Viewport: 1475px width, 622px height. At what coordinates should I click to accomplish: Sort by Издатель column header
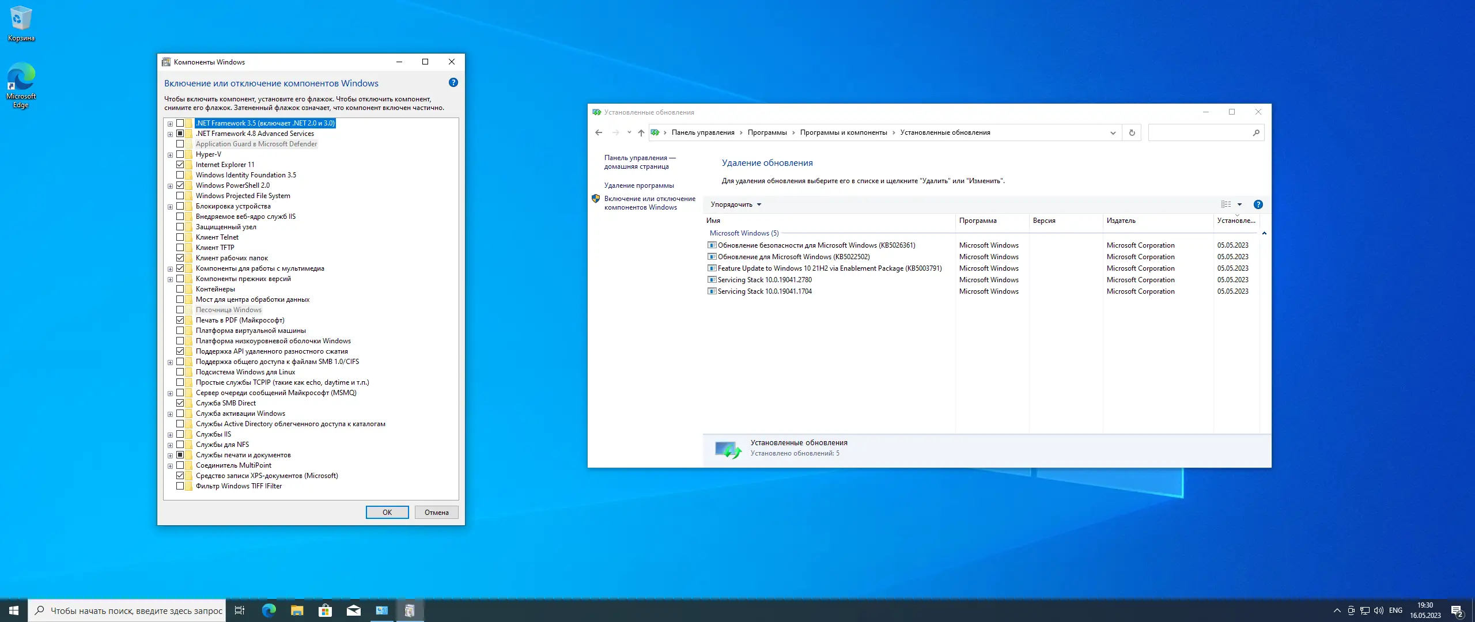point(1121,221)
